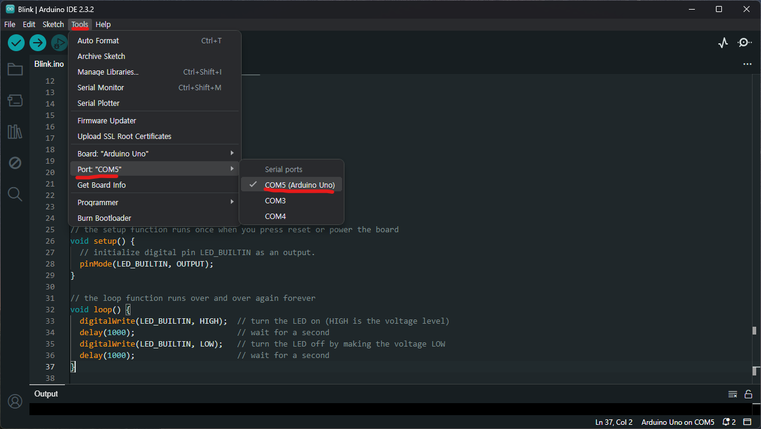
Task: Expand the Board "Arduino Uno" submenu
Action: 154,153
